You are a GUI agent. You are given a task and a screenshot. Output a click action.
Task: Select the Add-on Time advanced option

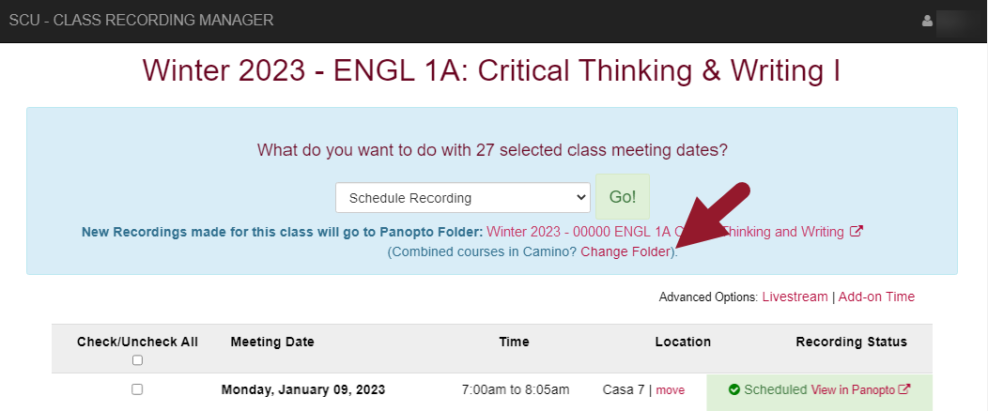click(x=876, y=297)
